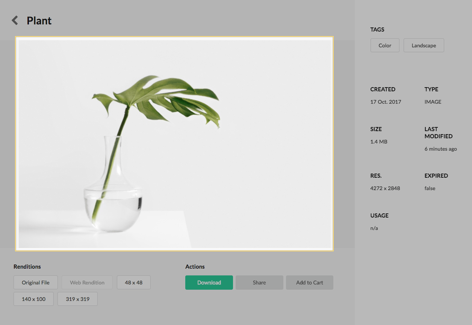This screenshot has width=472, height=325.
Task: Open the plant image preview
Action: (x=174, y=144)
